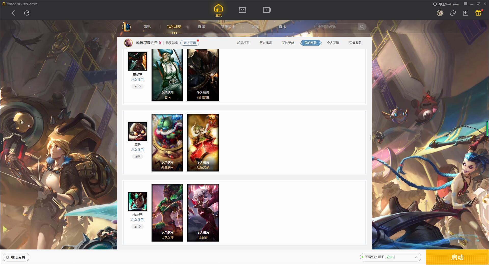Click the skin list scrollbar handle
489x265 pixels.
371,138
